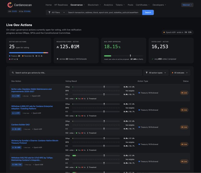The height and width of the screenshot is (173, 201).
Task: Click Treasury Withdrawal type in Alchemy row
Action: tap(148, 144)
